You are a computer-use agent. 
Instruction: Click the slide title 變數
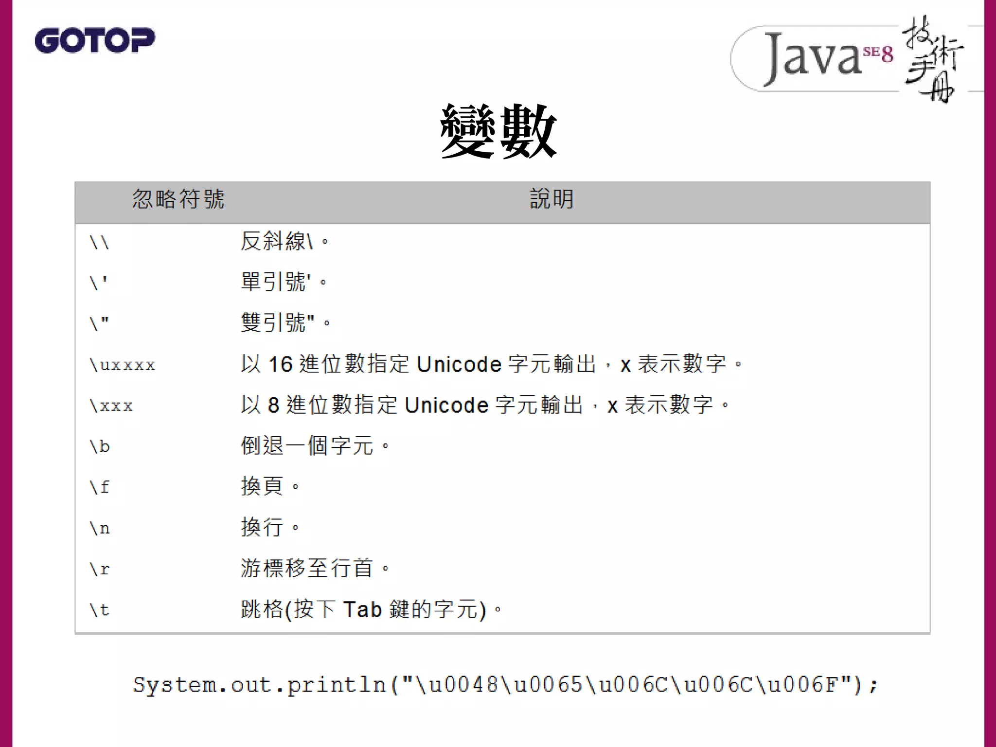click(x=498, y=131)
